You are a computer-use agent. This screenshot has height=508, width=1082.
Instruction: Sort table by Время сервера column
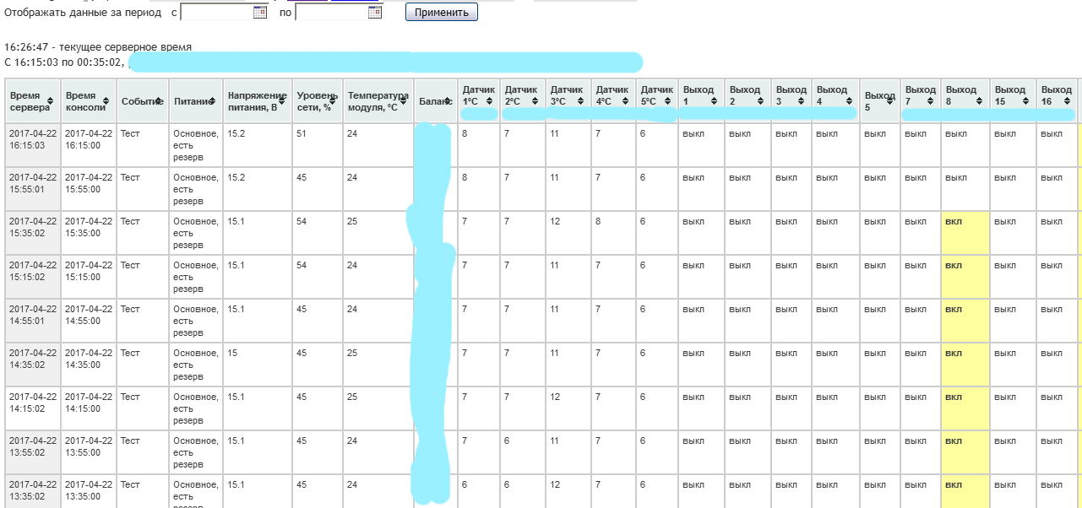pos(33,101)
